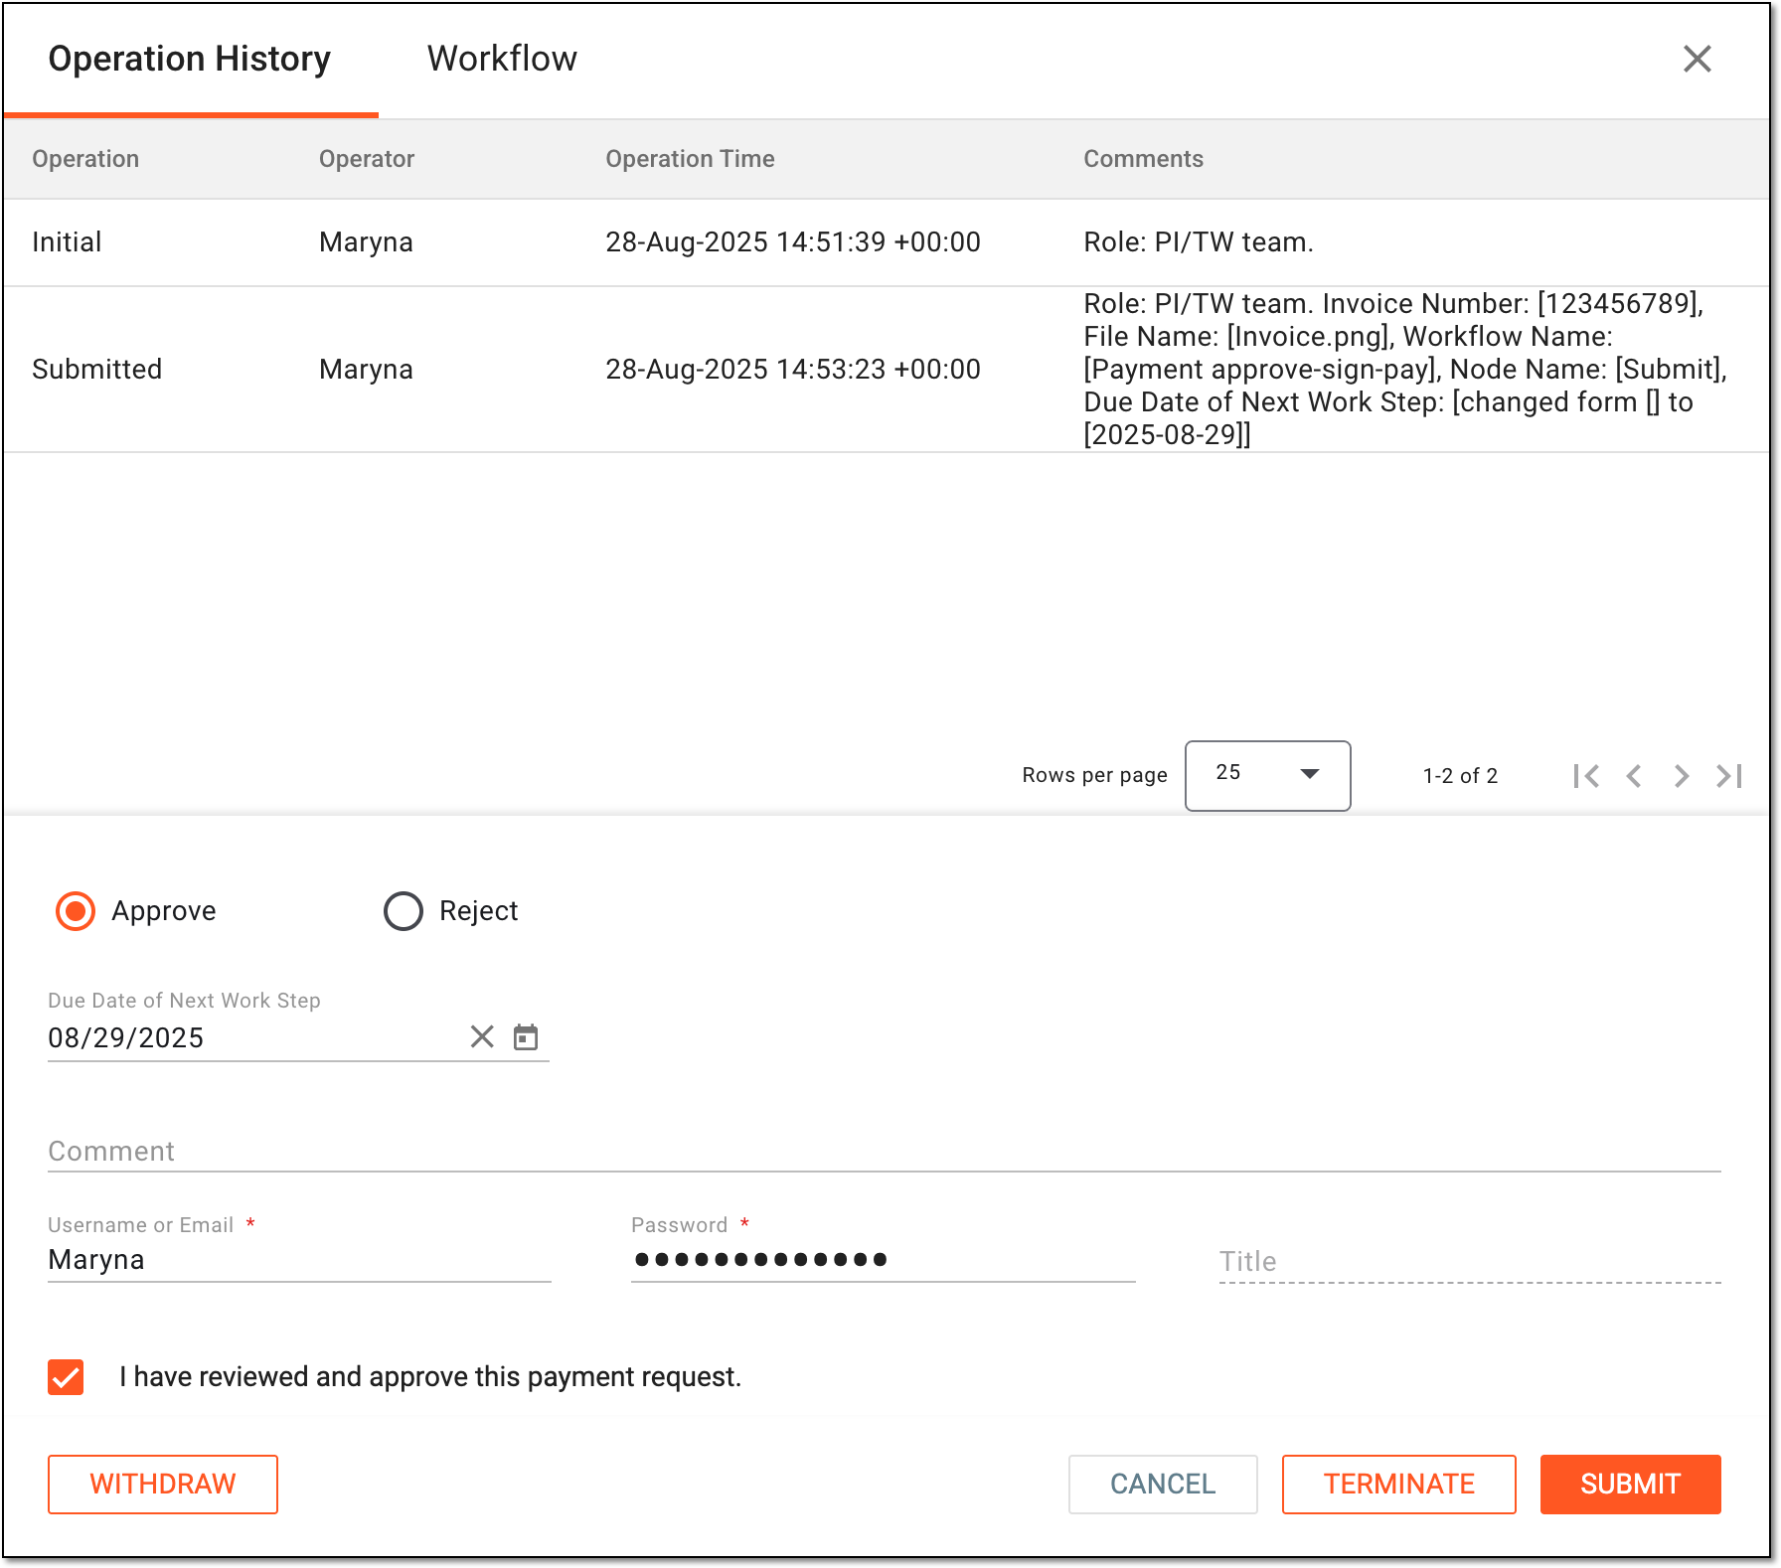Close the dialog with the X icon
1781x1568 pixels.
(x=1697, y=59)
